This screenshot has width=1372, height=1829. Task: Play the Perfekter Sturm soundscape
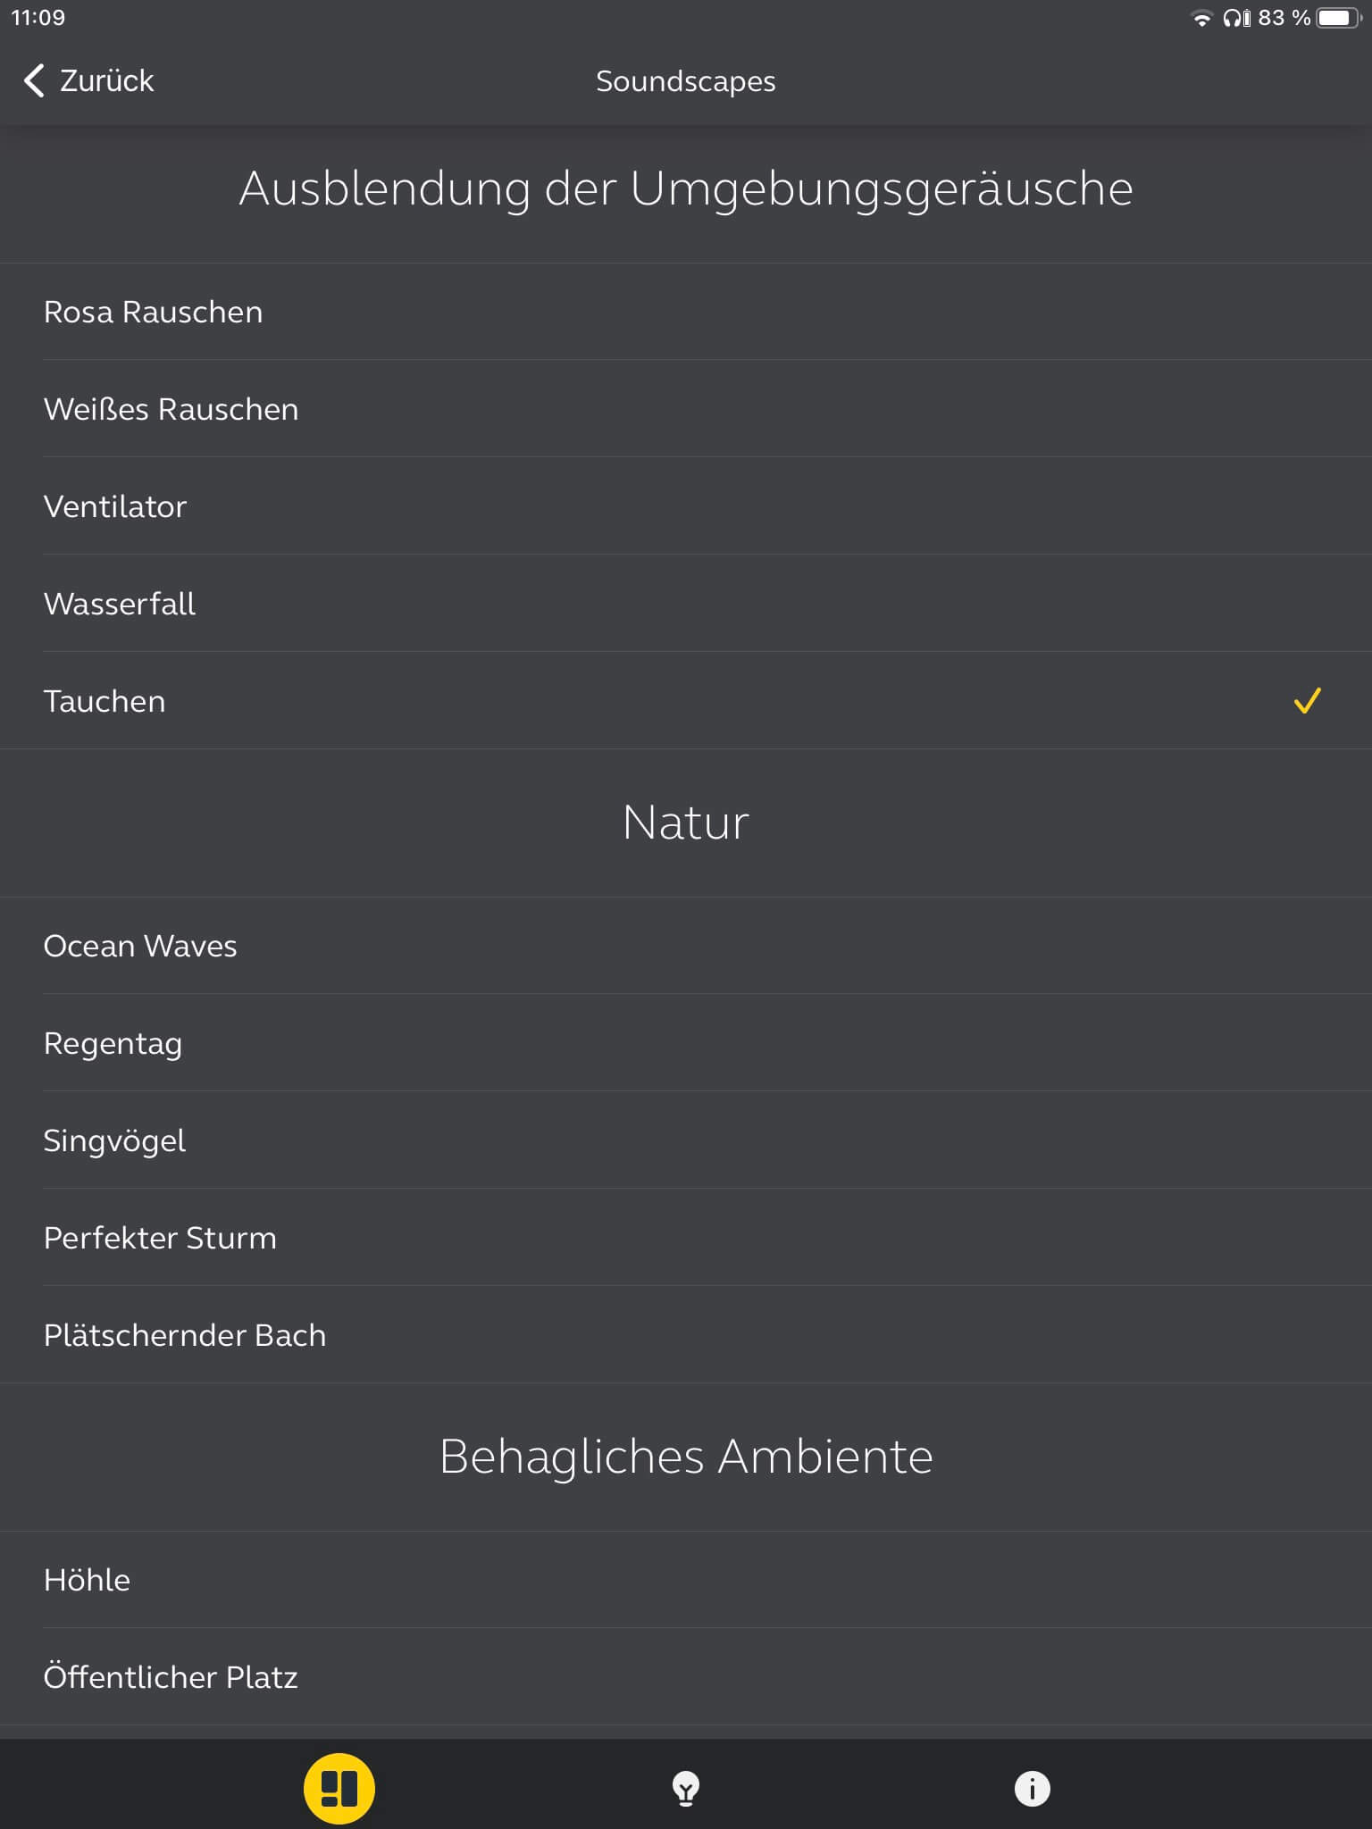pos(160,1238)
